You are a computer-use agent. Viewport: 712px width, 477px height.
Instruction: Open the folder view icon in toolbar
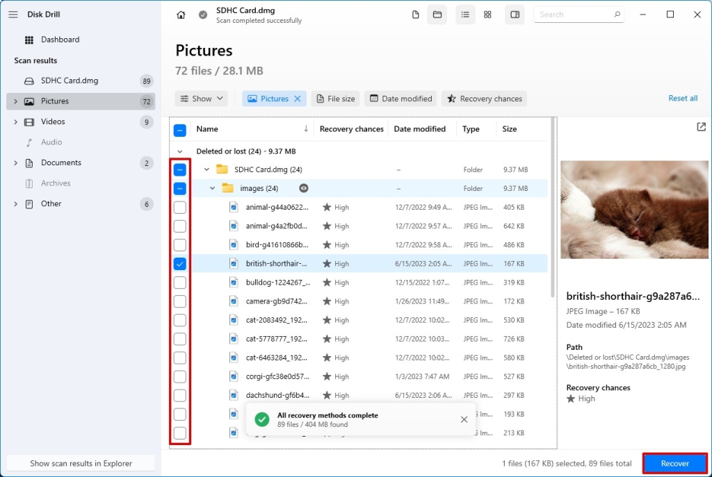pyautogui.click(x=437, y=14)
